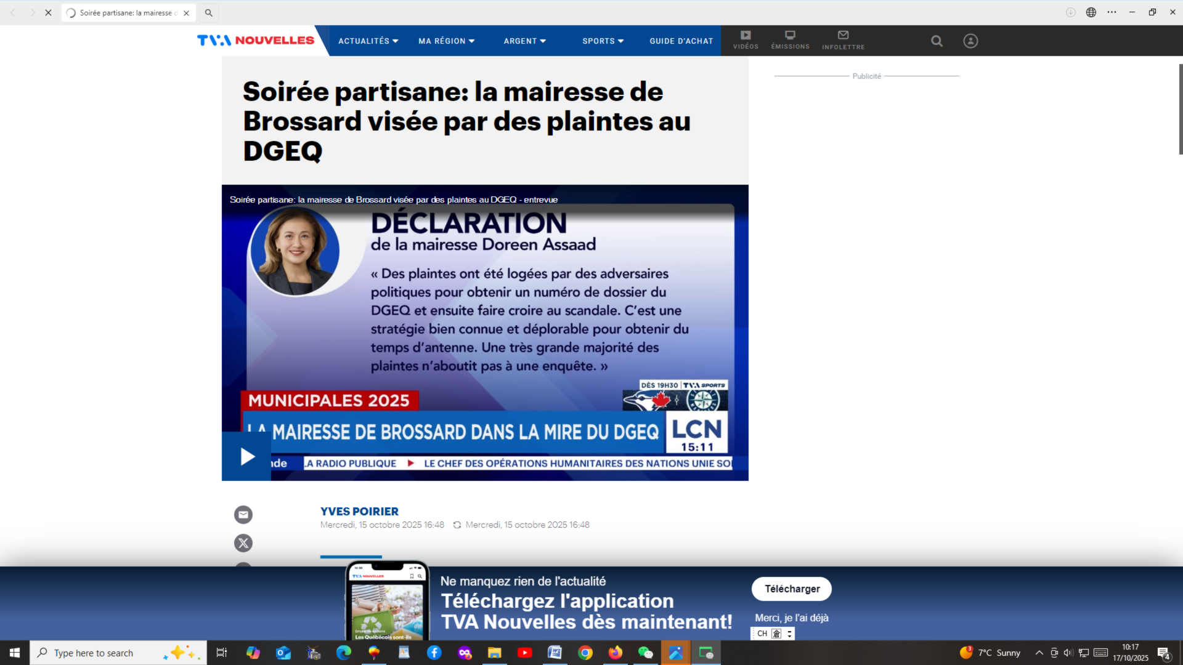Open the Sports menu
Image resolution: width=1183 pixels, height=665 pixels.
pos(603,41)
